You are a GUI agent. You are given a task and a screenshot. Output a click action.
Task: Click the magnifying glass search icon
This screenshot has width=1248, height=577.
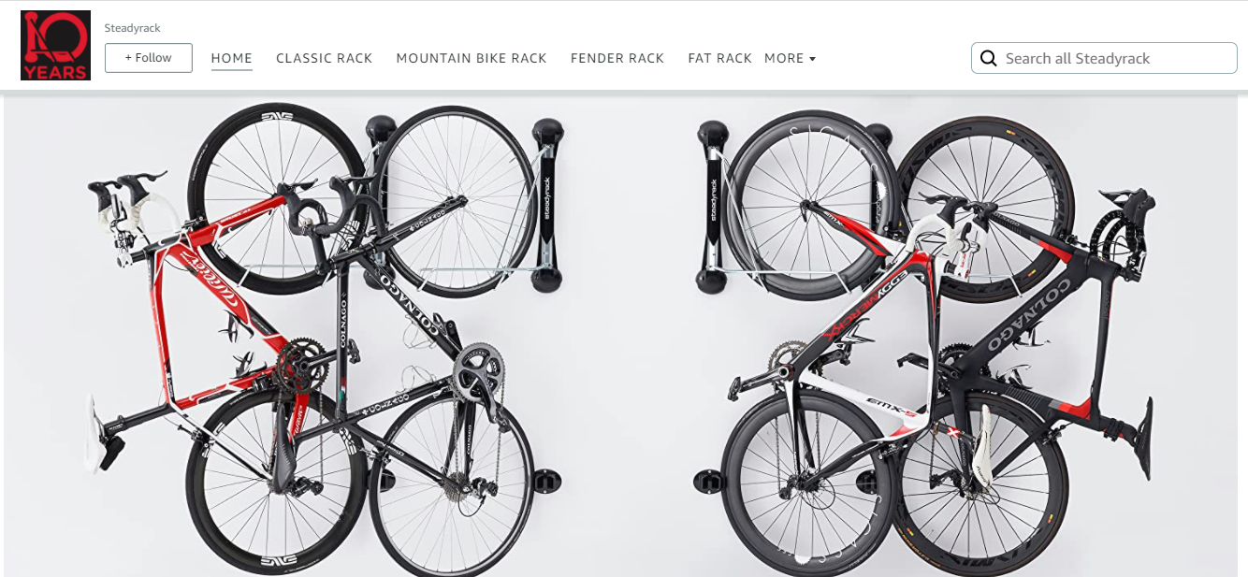[988, 58]
